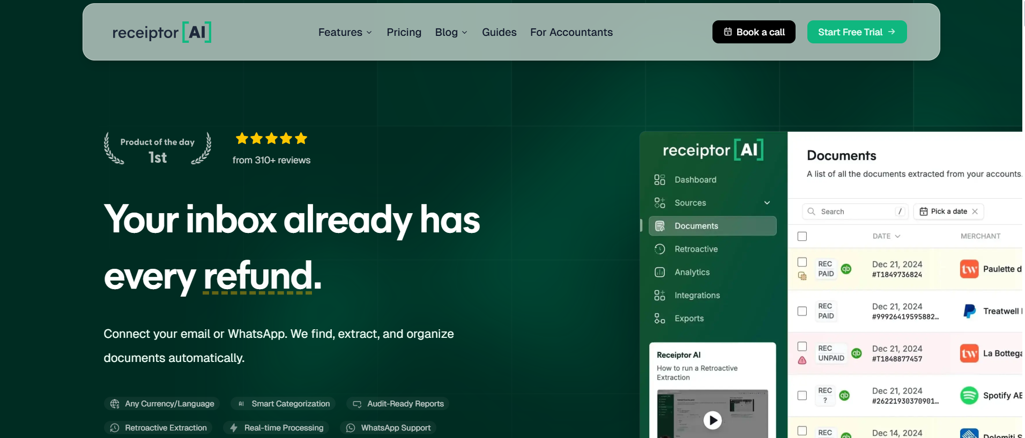
Task: Click the Book a call button
Action: tap(754, 32)
